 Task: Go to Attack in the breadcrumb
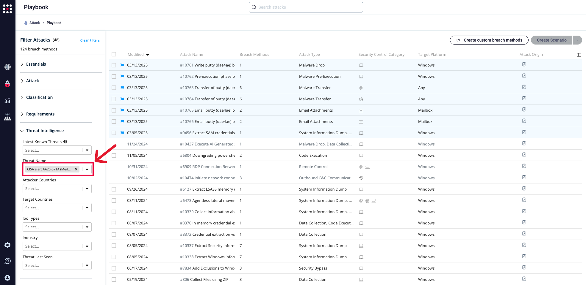[35, 23]
